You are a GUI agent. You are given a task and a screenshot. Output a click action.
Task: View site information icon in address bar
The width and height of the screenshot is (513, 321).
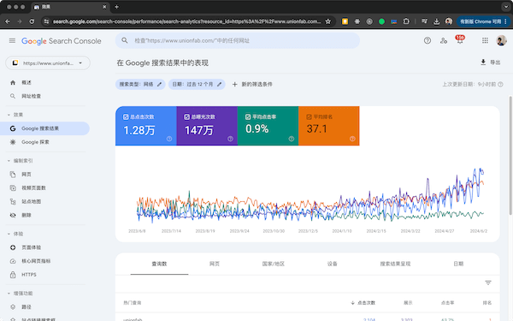[x=46, y=21]
